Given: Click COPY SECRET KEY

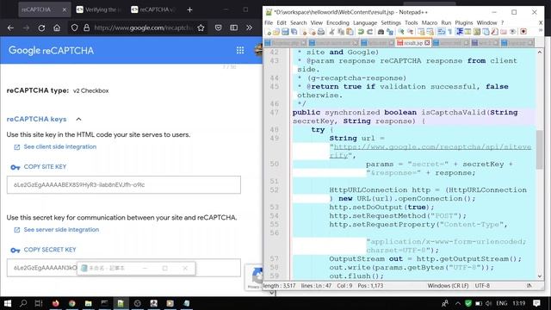Looking at the screenshot, I should point(50,250).
